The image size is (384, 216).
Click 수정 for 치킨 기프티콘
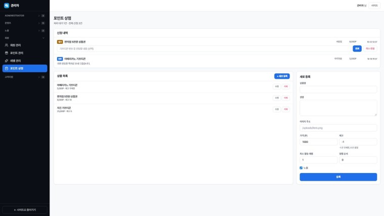click(x=277, y=110)
